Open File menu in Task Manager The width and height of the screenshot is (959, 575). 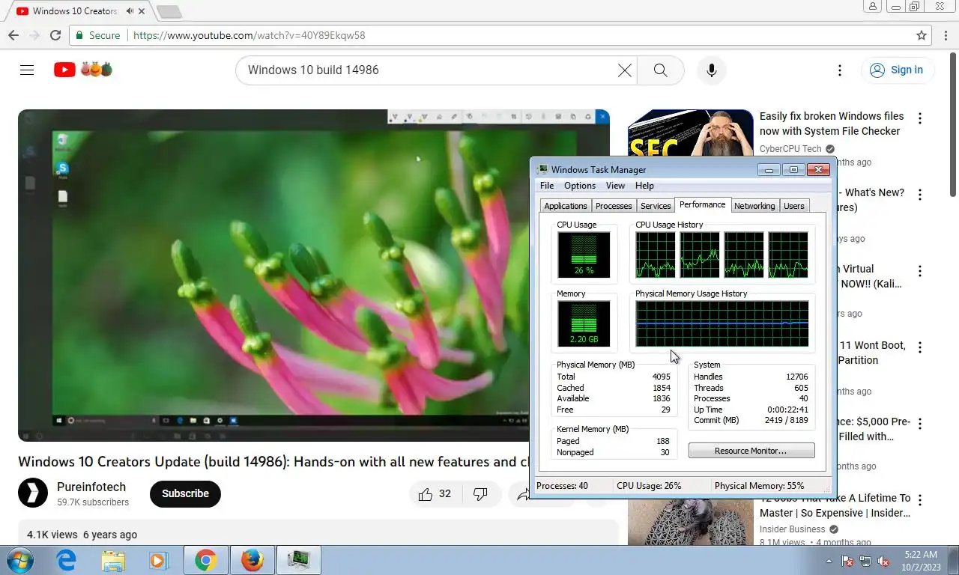[x=547, y=186]
